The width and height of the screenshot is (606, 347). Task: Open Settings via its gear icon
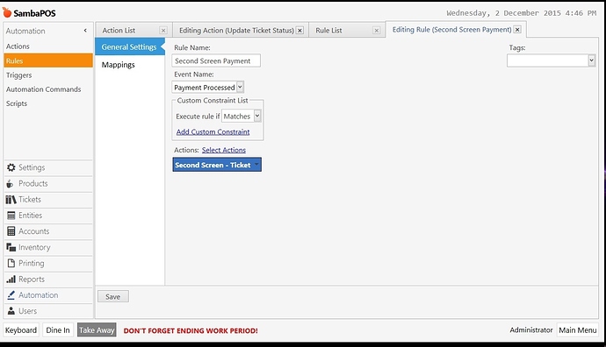pos(11,167)
